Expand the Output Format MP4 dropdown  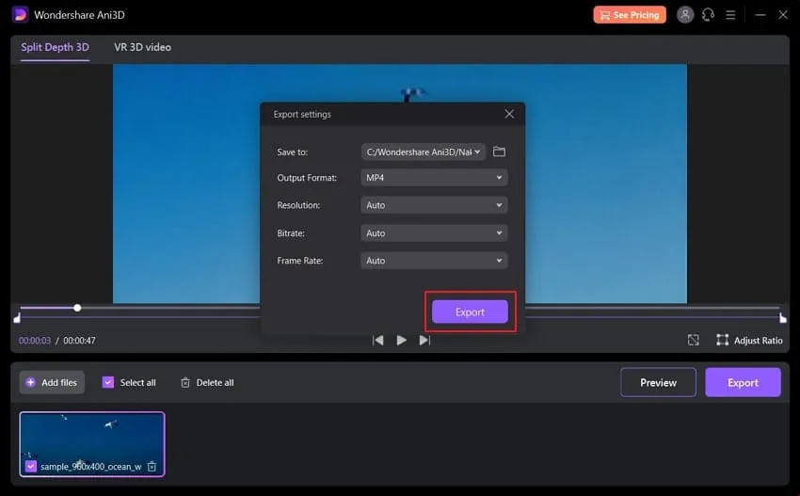tap(434, 177)
